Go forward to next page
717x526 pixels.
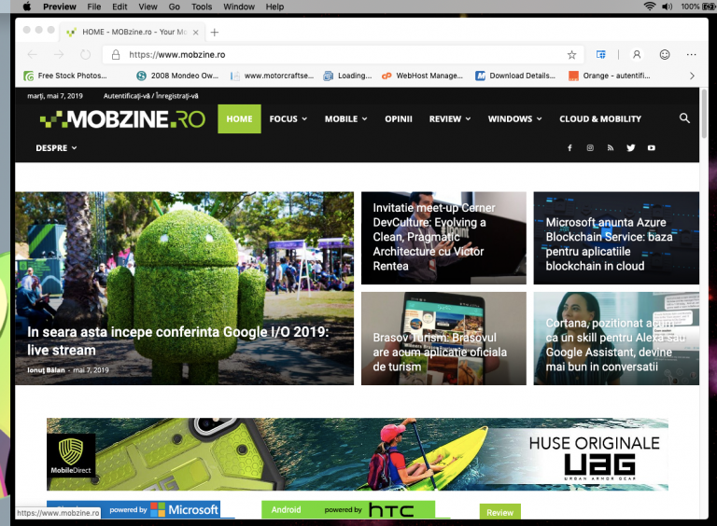(59, 54)
